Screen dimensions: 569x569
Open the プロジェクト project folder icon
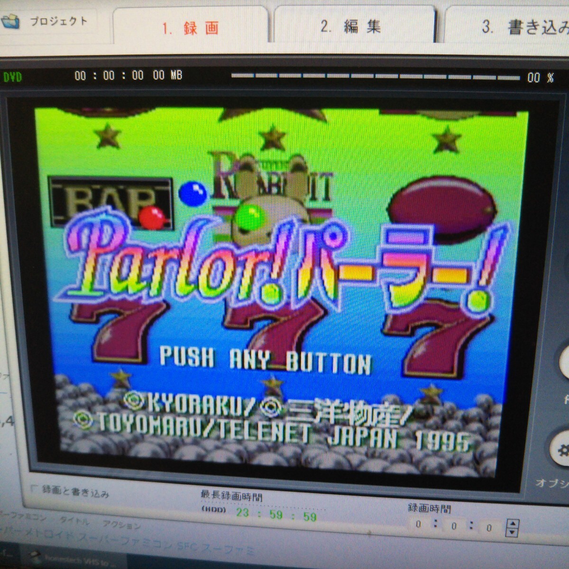(10, 21)
